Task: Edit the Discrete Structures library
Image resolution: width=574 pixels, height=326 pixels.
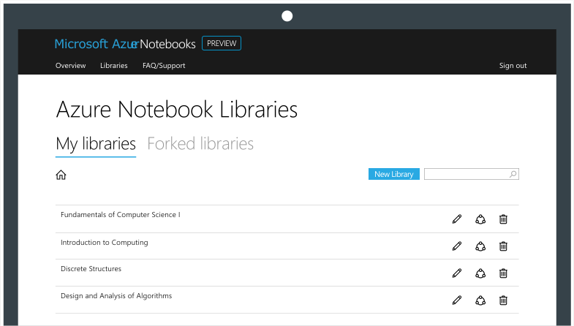Action: tap(457, 273)
